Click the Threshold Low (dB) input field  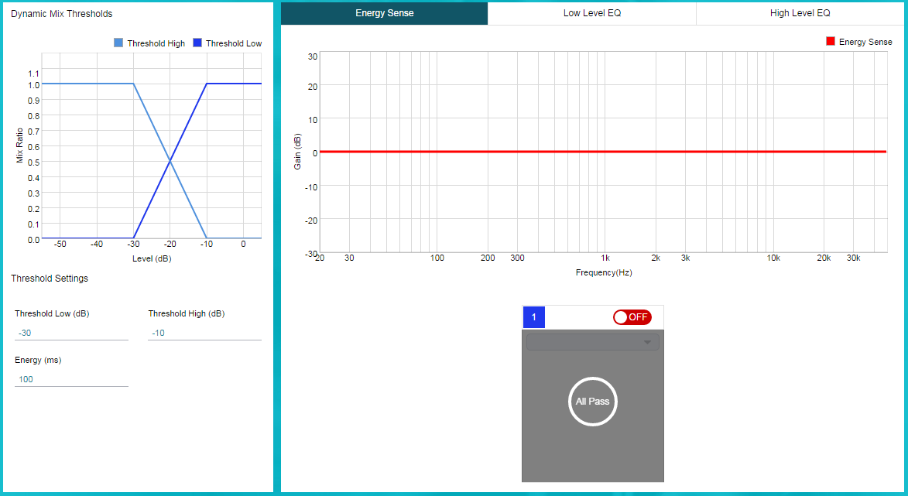tap(71, 333)
